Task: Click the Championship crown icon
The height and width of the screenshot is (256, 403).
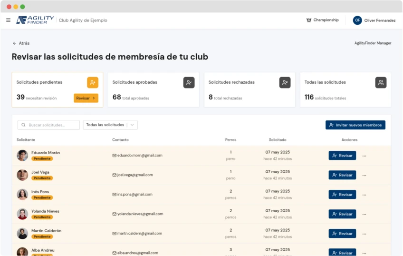Action: (309, 20)
